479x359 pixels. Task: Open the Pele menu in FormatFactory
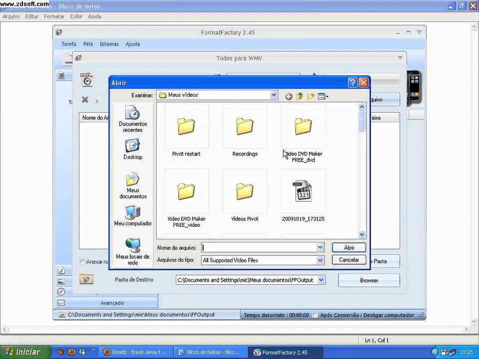pos(88,44)
